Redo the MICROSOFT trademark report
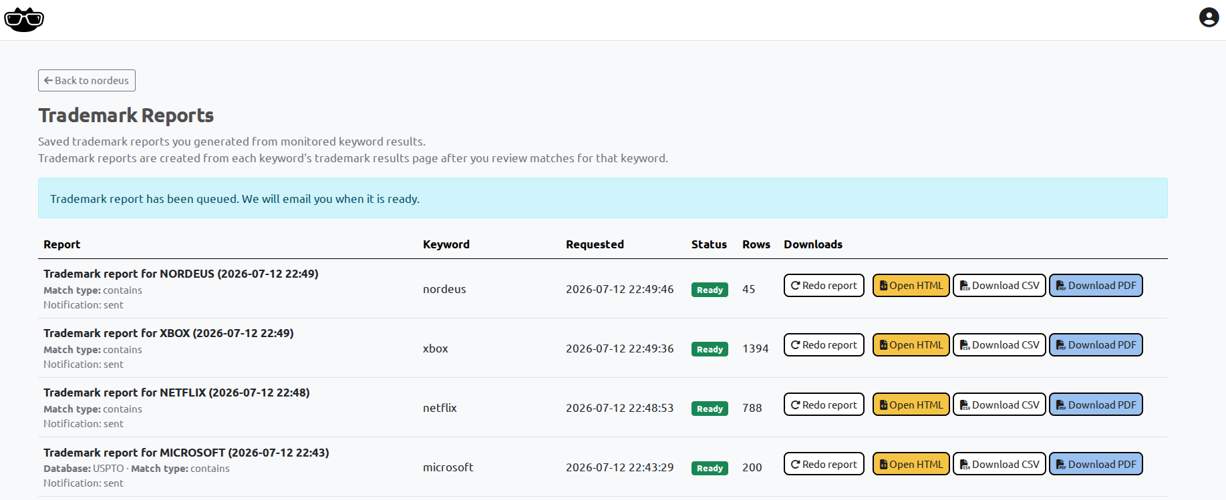 pos(824,464)
